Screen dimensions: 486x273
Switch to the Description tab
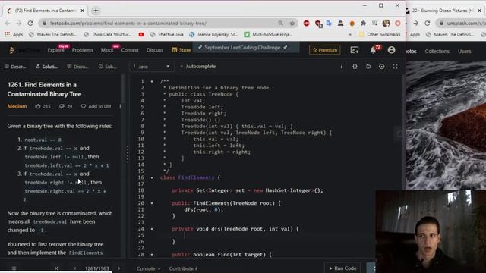pyautogui.click(x=15, y=67)
